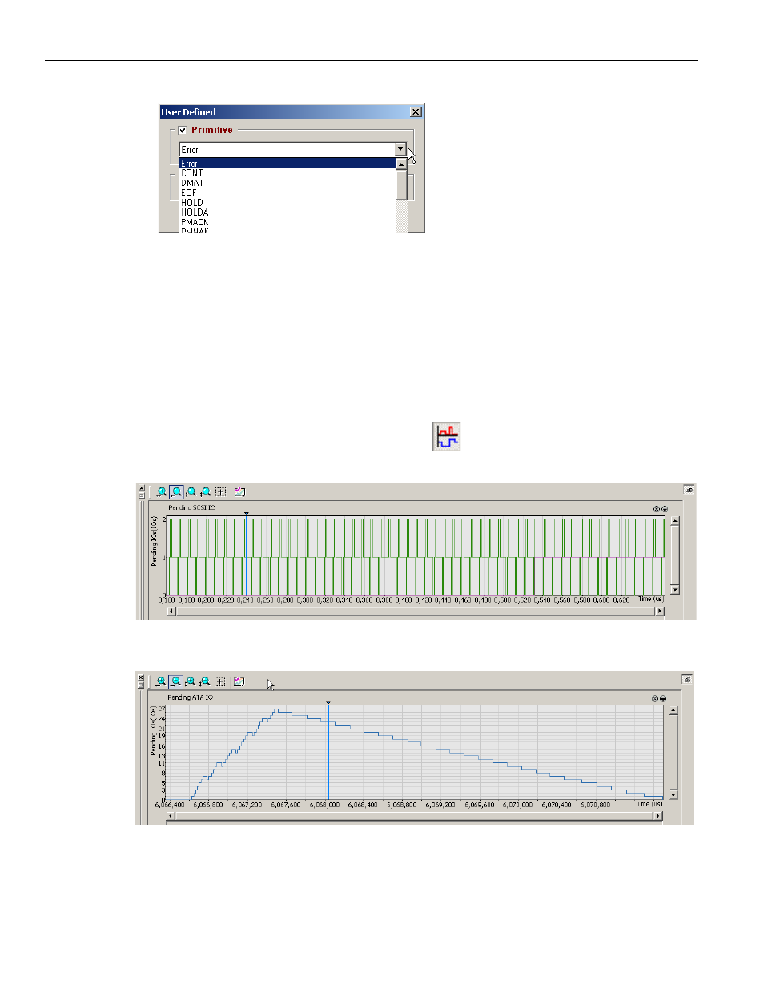Click the ATA chart vertical scroll-up arrow
This screenshot has height=990, width=764.
pos(674,710)
